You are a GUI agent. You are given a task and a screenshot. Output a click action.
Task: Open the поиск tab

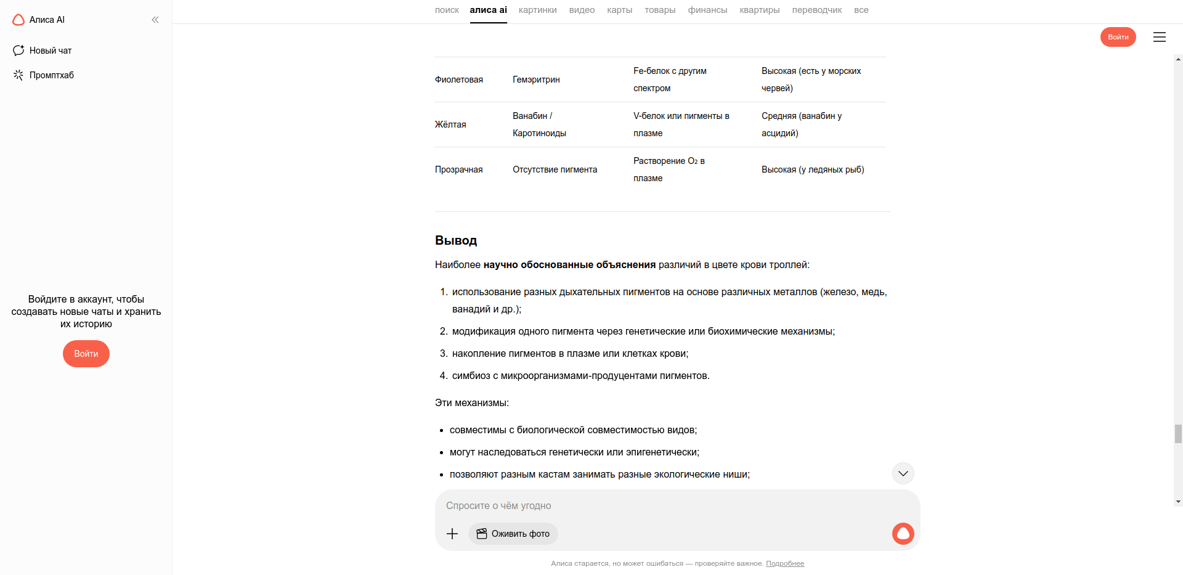coord(447,10)
